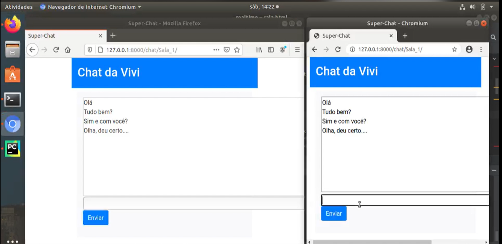Click Enviar in the Firefox chat
Image resolution: width=502 pixels, height=244 pixels.
click(96, 218)
